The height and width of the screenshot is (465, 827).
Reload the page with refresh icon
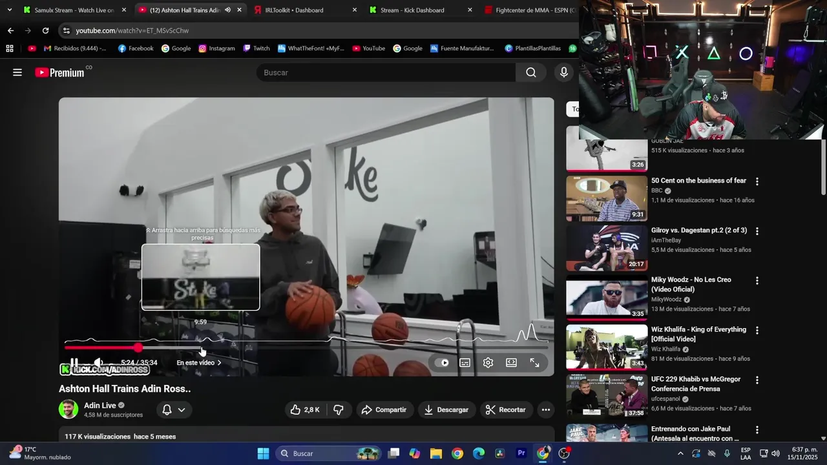point(45,30)
